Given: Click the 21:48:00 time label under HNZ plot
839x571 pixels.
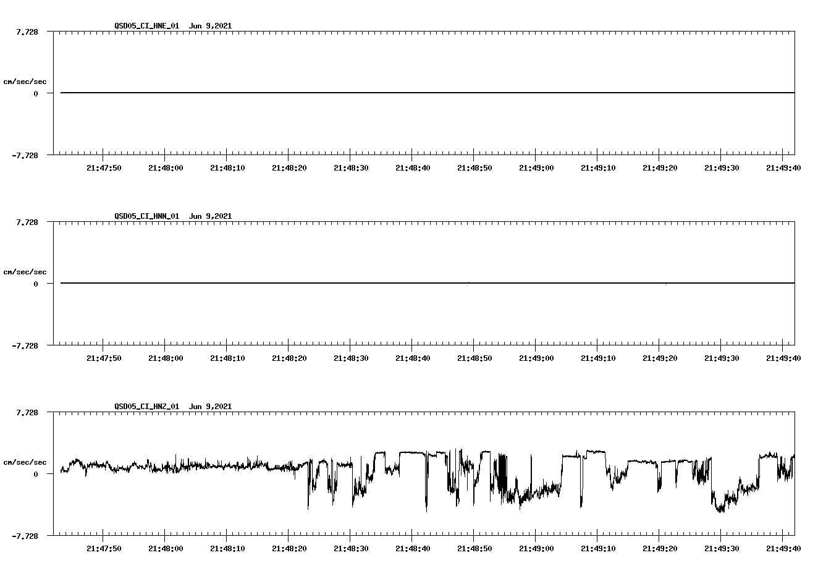Looking at the screenshot, I should click(x=166, y=549).
